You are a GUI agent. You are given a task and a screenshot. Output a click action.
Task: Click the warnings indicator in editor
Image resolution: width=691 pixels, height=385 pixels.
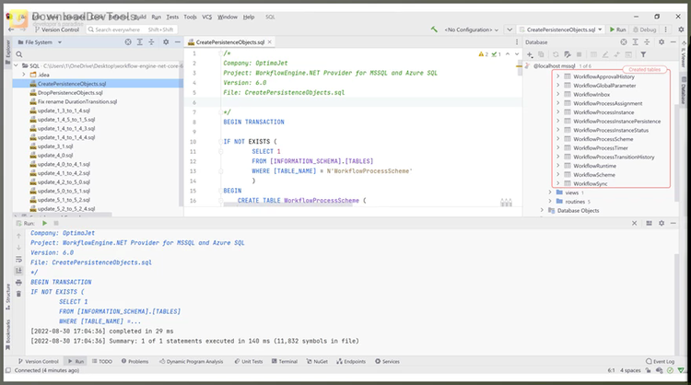coord(484,54)
